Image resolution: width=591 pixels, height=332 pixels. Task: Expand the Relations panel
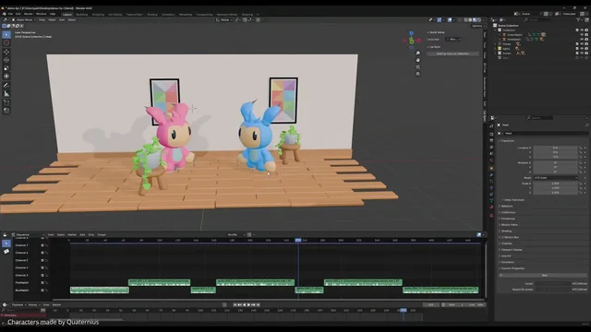[507, 207]
